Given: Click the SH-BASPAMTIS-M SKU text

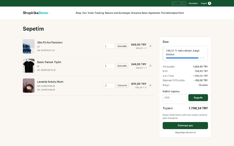Looking at the screenshot, I should (46, 70).
